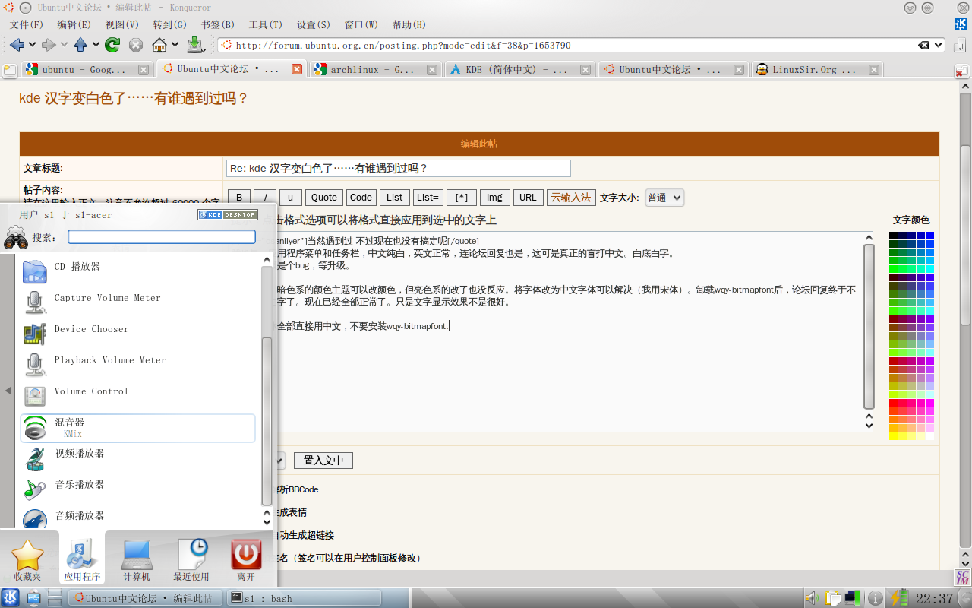Open 设置(S) menu
The width and height of the screenshot is (972, 608).
point(314,24)
